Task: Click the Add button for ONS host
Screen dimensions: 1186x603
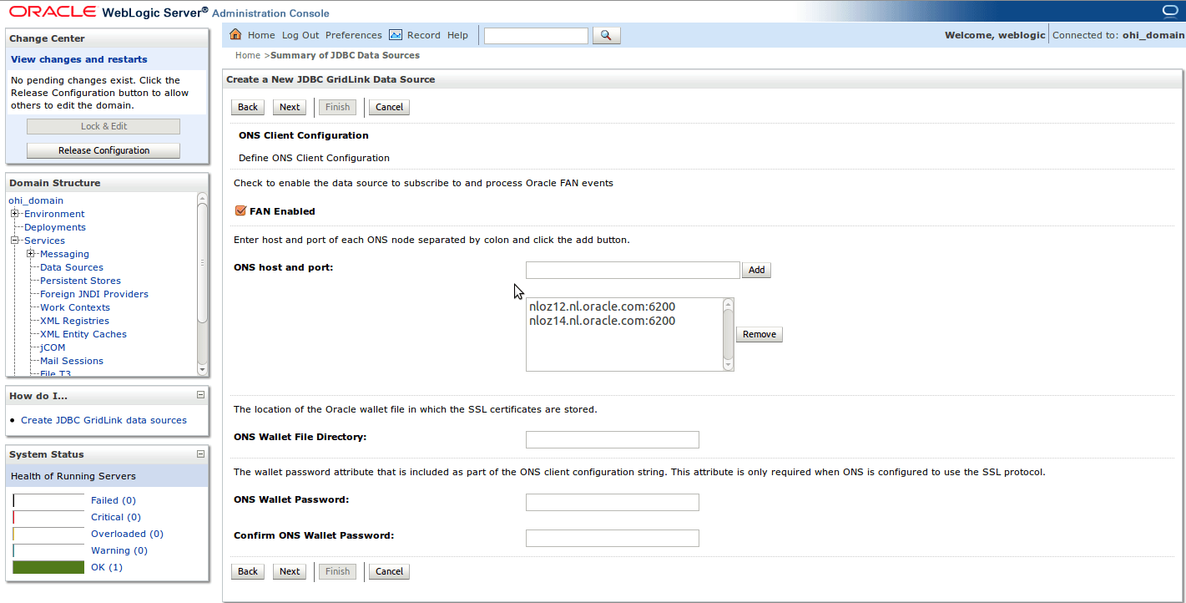Action: 756,270
